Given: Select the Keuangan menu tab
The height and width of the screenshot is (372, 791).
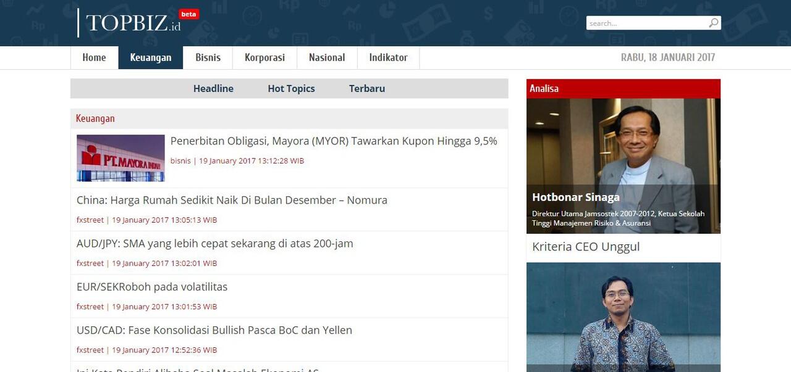Looking at the screenshot, I should [151, 57].
